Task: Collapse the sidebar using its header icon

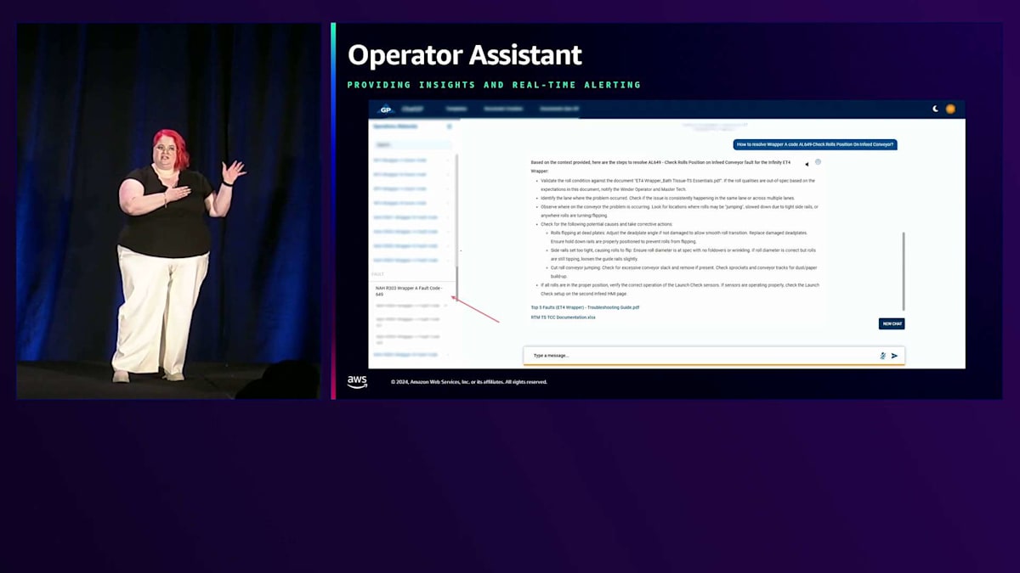Action: [x=450, y=126]
